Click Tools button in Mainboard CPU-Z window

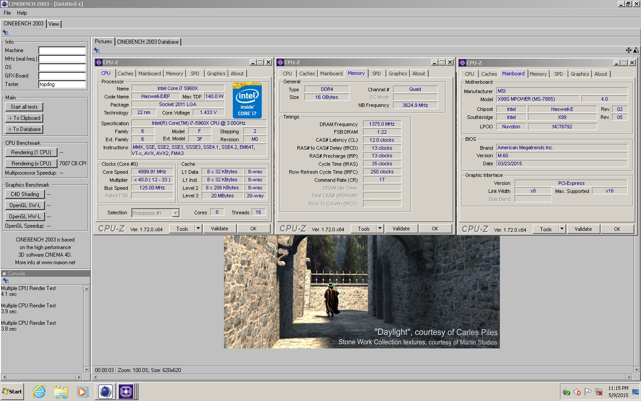546,229
